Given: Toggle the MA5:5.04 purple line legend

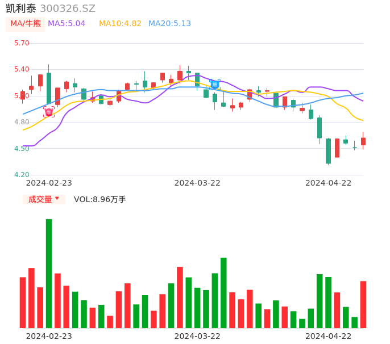Looking at the screenshot, I should tap(67, 23).
